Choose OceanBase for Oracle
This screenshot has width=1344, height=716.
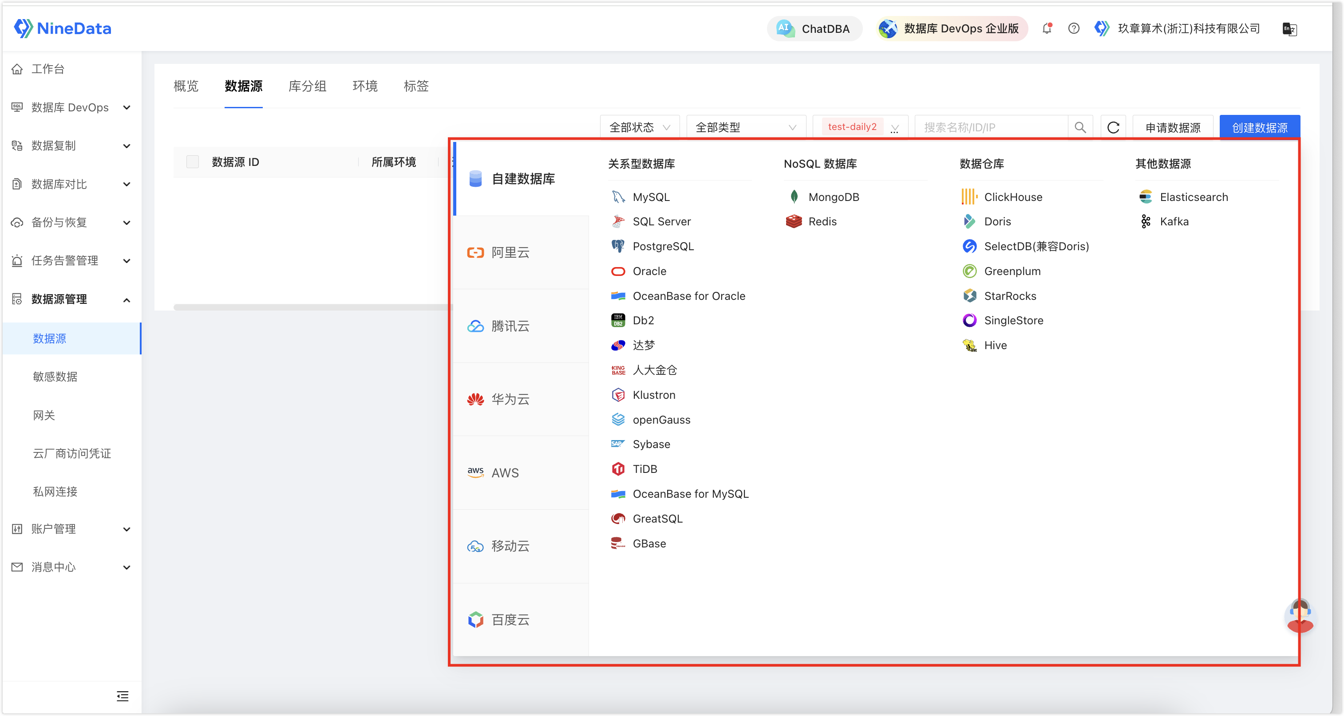coord(678,296)
